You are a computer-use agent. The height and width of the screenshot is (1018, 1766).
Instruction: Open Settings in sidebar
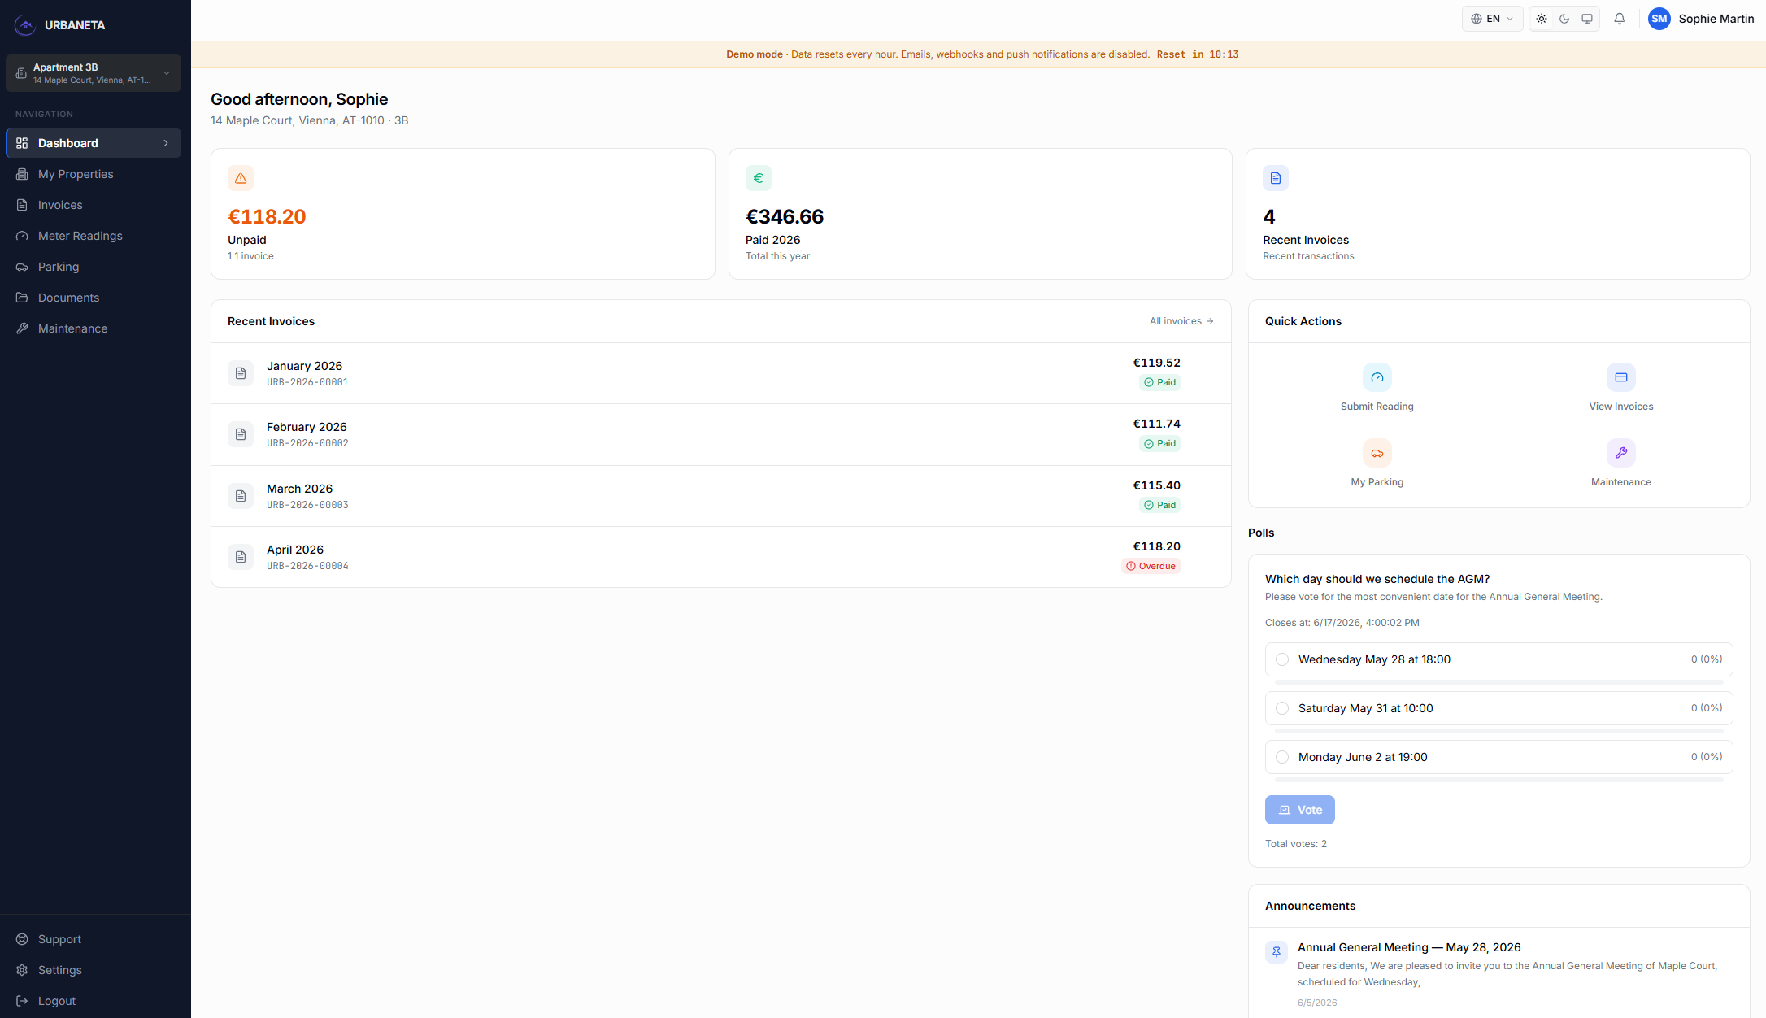click(x=94, y=970)
